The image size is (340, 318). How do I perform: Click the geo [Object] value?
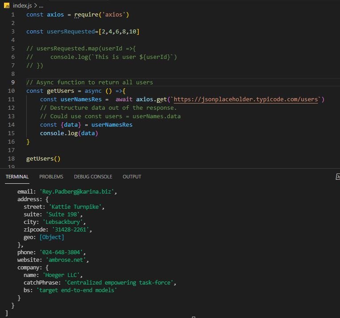tap(52, 237)
